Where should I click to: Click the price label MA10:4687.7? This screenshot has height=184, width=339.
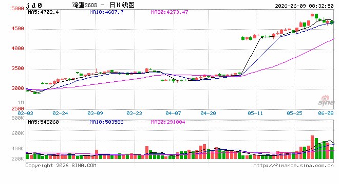(107, 12)
